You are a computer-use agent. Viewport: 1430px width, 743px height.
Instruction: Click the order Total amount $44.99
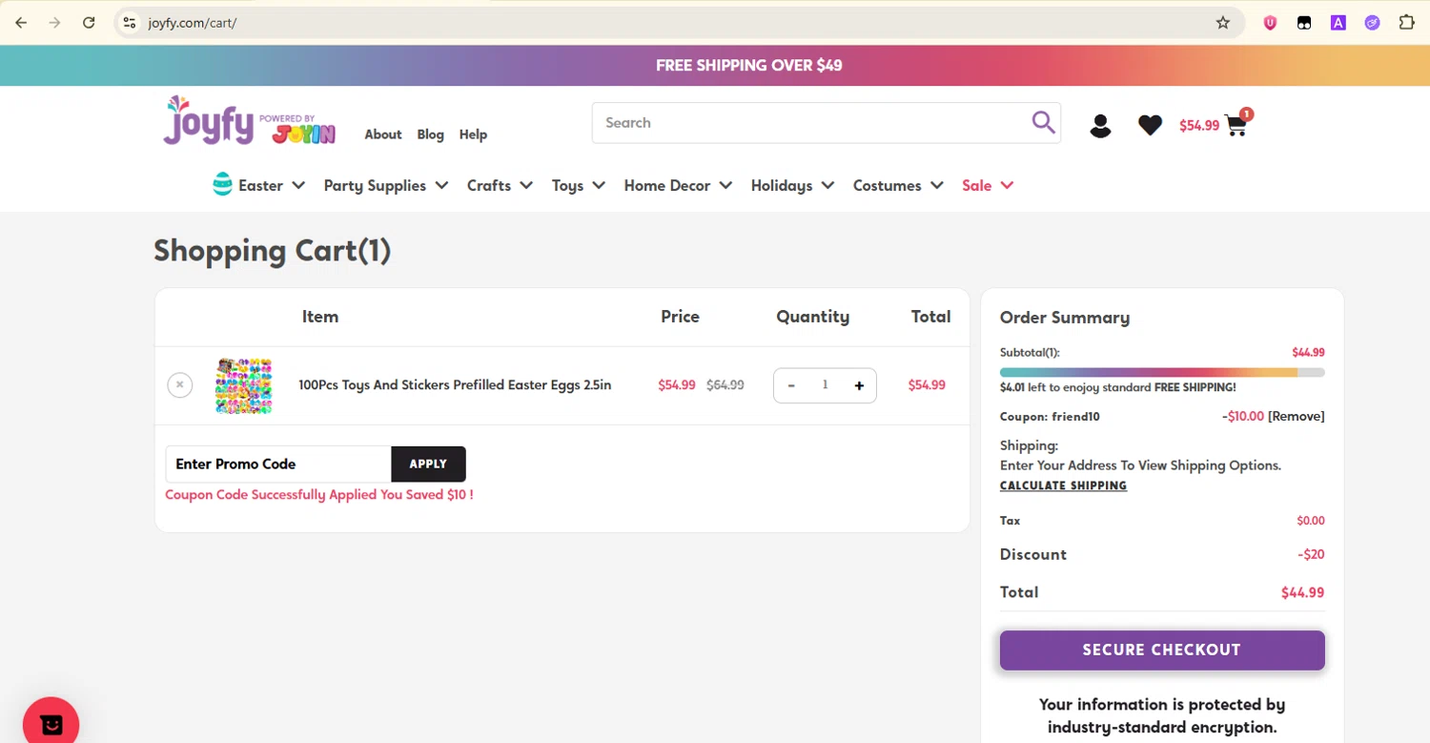(1303, 592)
